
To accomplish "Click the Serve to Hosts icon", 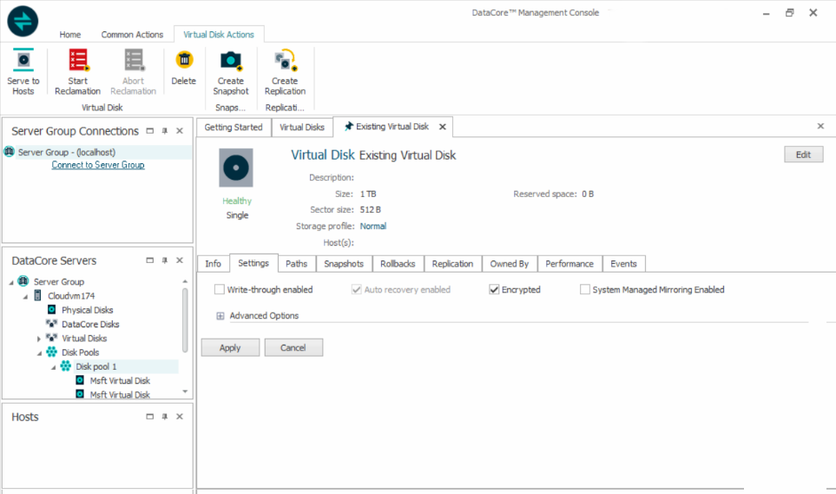I will [x=23, y=61].
